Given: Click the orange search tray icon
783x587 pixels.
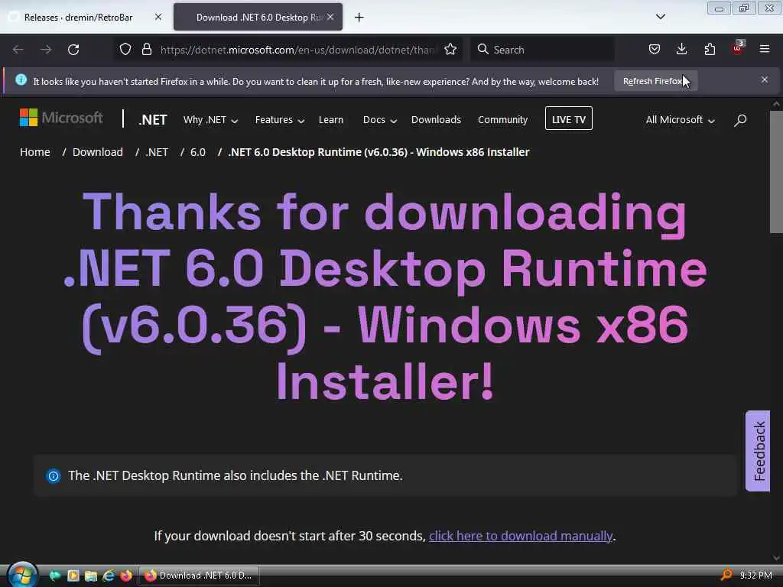Looking at the screenshot, I should click(726, 575).
